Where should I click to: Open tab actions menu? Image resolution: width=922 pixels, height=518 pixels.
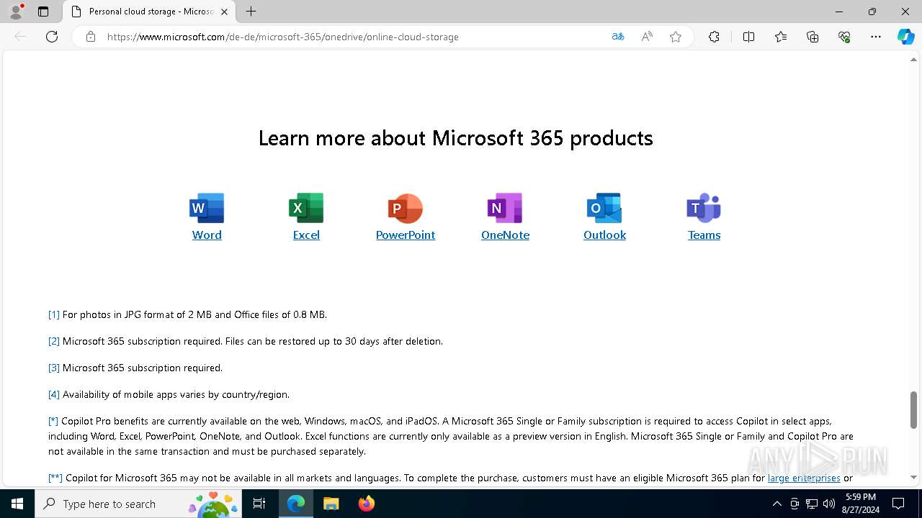pyautogui.click(x=43, y=12)
